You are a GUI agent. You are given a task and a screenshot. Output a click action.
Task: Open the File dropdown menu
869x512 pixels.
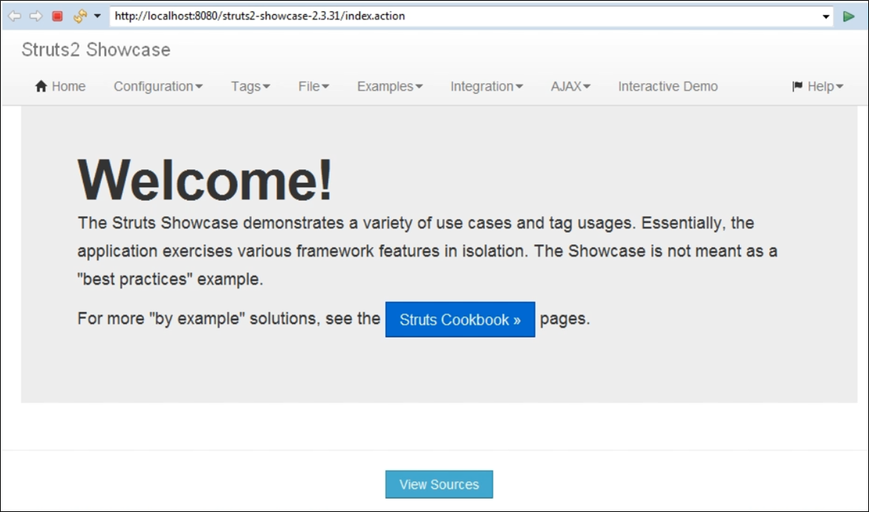coord(313,86)
